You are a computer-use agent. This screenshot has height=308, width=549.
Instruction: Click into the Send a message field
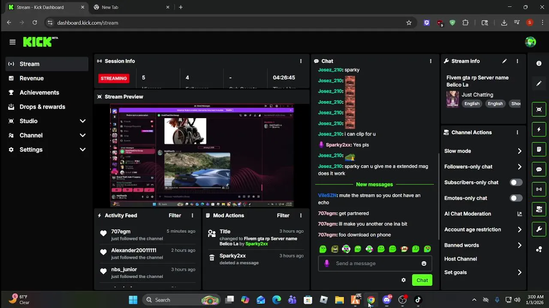(375, 264)
